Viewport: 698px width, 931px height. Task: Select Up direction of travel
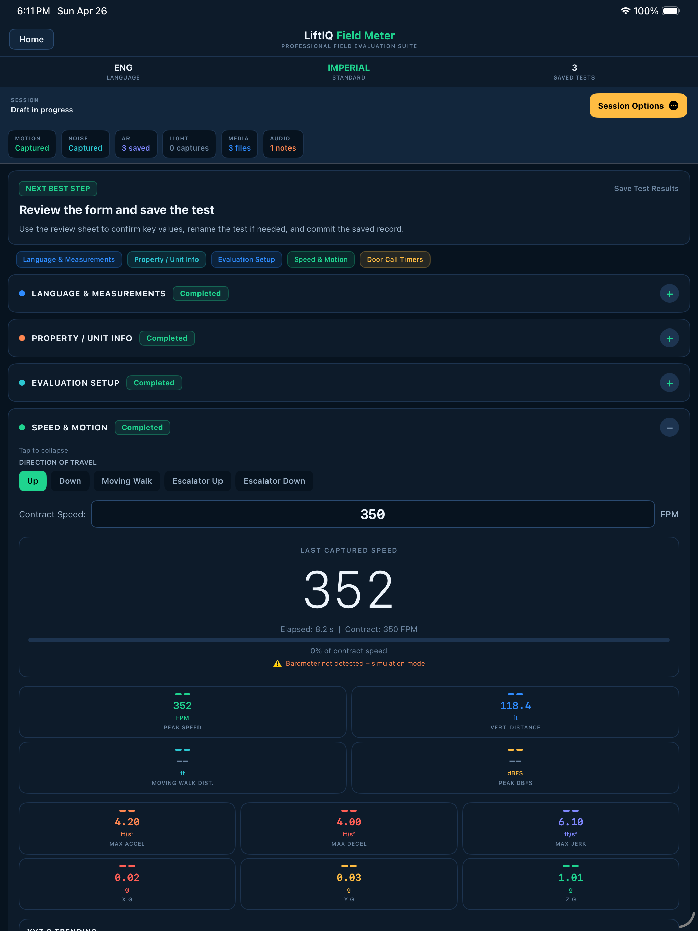point(33,481)
